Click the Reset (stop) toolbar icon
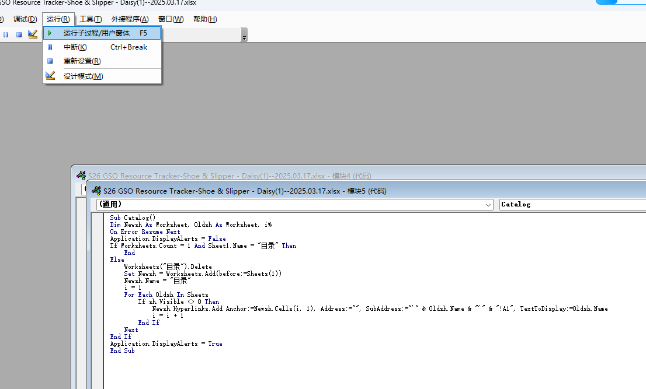 tap(19, 34)
